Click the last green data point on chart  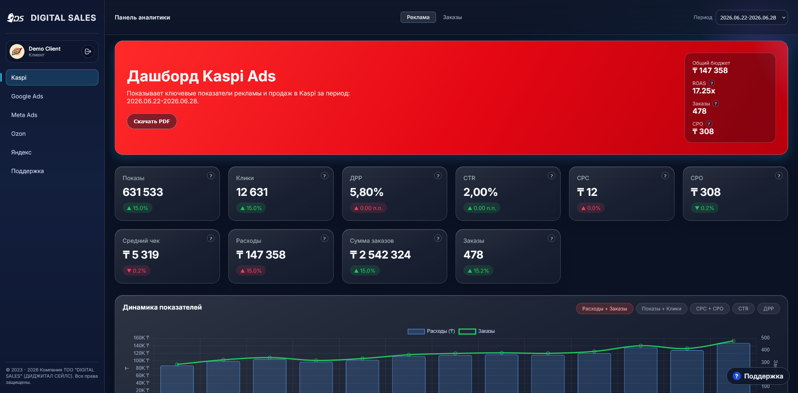coord(733,341)
